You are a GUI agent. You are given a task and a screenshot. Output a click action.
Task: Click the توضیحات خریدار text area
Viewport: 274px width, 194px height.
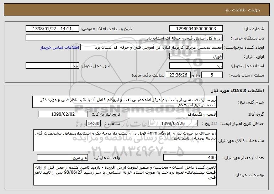coord(125,174)
